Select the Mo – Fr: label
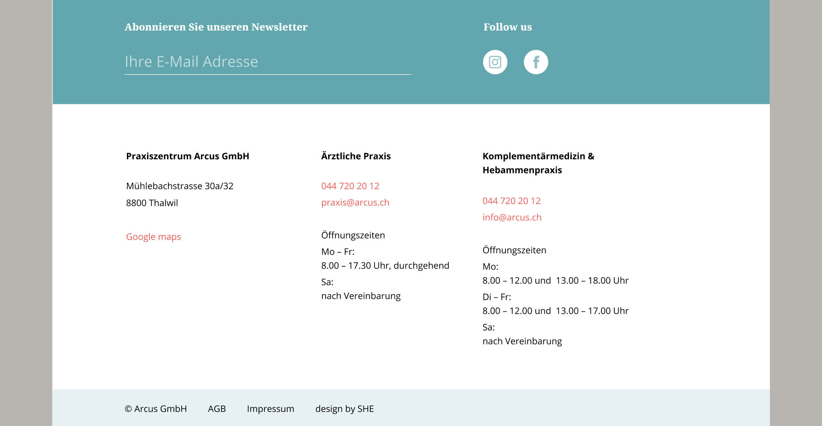 338,252
